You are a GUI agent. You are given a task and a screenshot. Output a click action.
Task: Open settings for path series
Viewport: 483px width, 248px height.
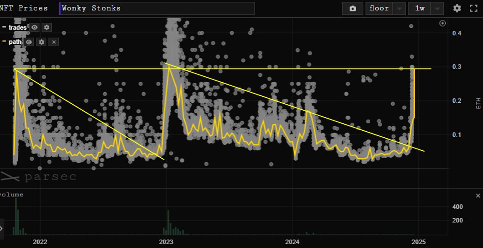pyautogui.click(x=41, y=42)
